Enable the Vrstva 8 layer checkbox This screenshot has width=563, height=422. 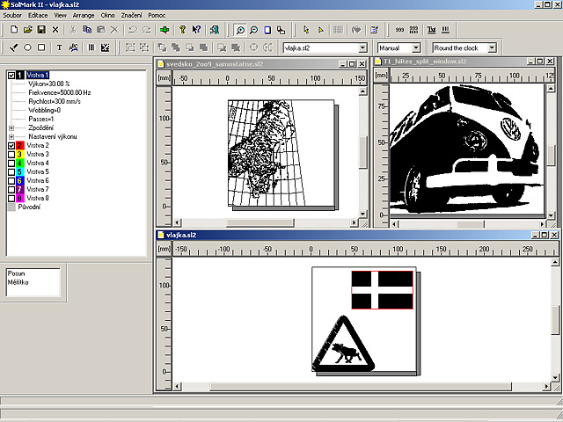point(11,199)
